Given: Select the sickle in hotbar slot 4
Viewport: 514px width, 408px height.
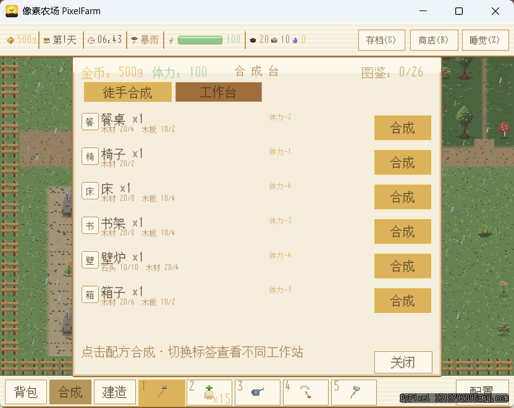Looking at the screenshot, I should [x=306, y=393].
